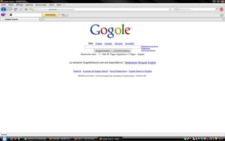Viewport: 225px width, 141px height.
Task: Open the tab list dropdown at the right of the tab bar
Action: click(224, 19)
